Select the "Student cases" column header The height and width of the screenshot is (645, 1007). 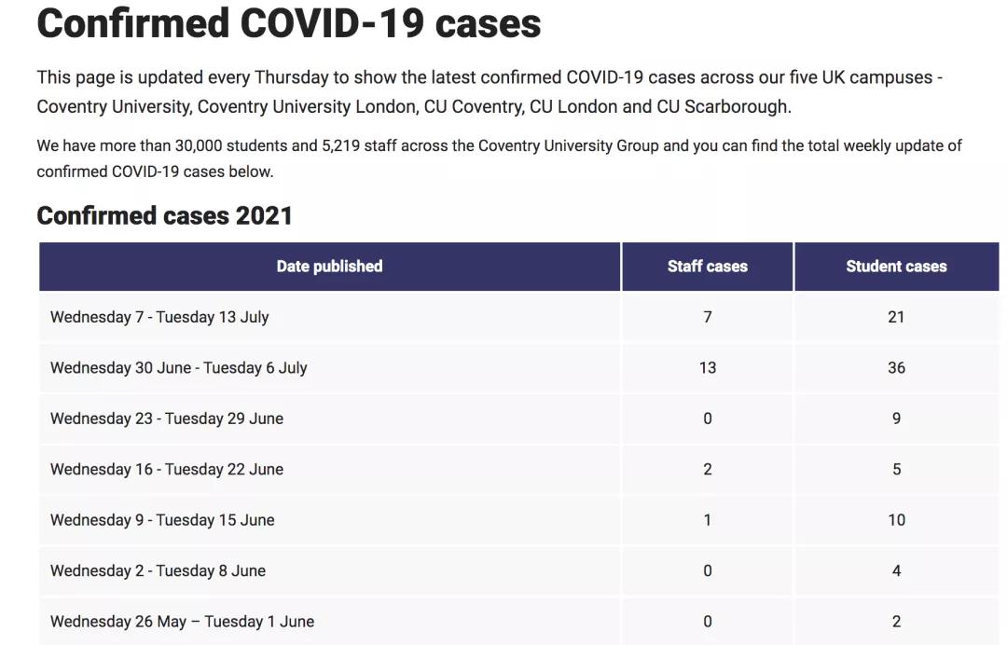coord(896,267)
